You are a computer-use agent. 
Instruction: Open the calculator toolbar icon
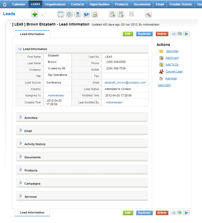pyautogui.click(x=78, y=14)
